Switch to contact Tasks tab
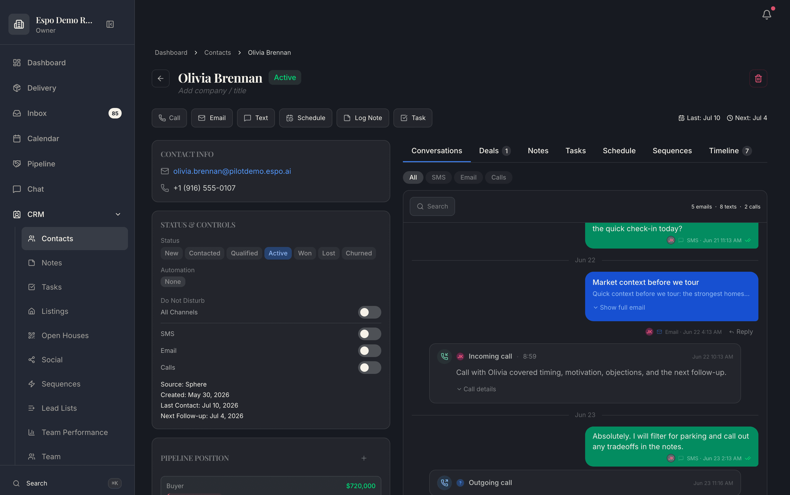The image size is (790, 495). (576, 151)
